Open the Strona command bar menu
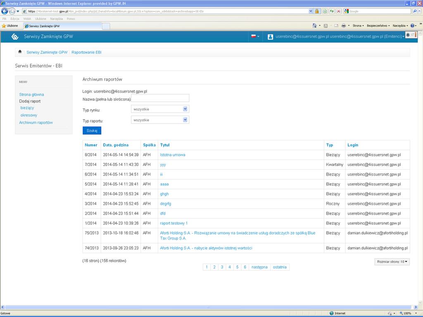This screenshot has height=317, width=423. (x=358, y=26)
